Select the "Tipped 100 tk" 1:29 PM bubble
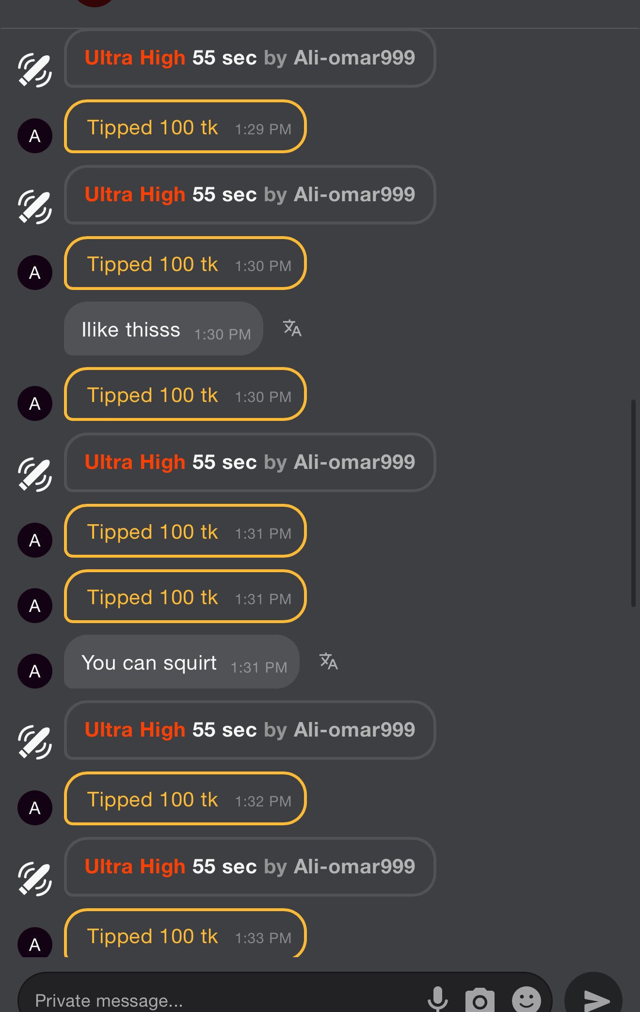This screenshot has width=640, height=1012. coord(185,127)
